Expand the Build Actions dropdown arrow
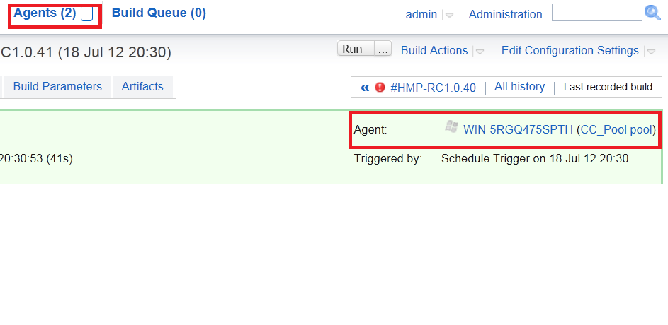Screen dimensions: 668x325 coord(480,52)
